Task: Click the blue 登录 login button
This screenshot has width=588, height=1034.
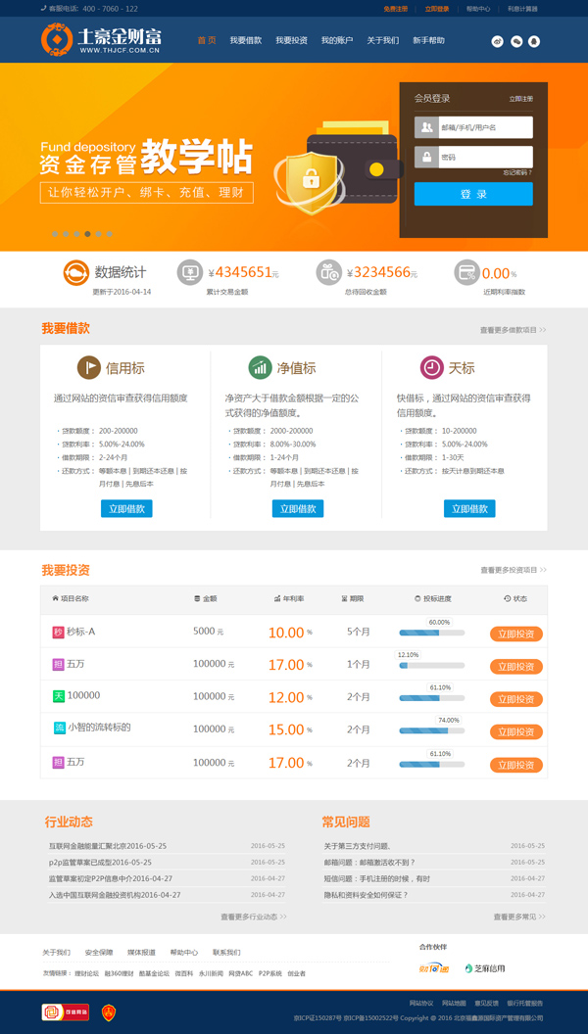Action: (x=473, y=194)
